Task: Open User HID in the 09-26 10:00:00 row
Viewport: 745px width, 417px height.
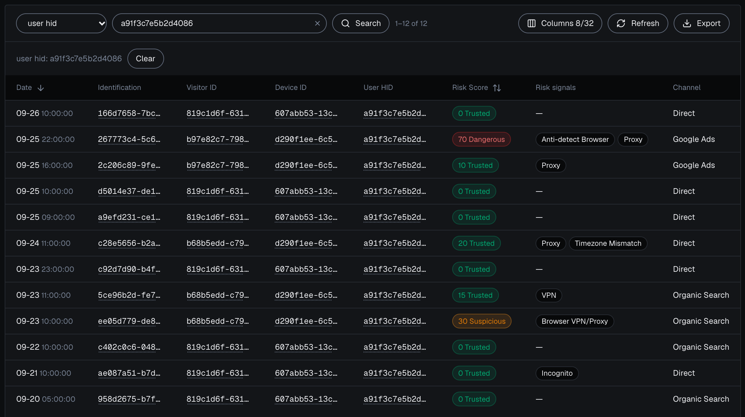Action: coord(395,113)
